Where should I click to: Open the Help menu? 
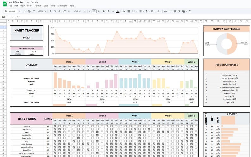pos(72,6)
